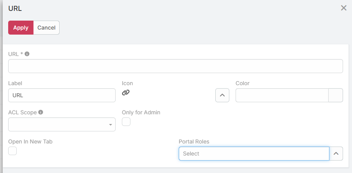
Task: Cancel the URL dialog
Action: (x=46, y=28)
